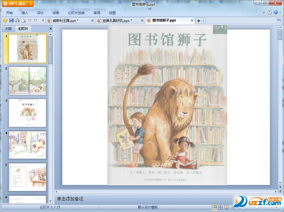284x212 pixels.
Task: Save the presentation with the floppy icon
Action: (x=11, y=20)
